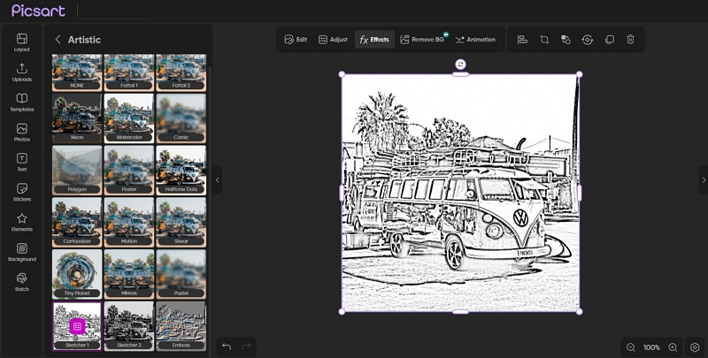Apply the Watercolor effect
This screenshot has width=708, height=358.
tap(129, 118)
